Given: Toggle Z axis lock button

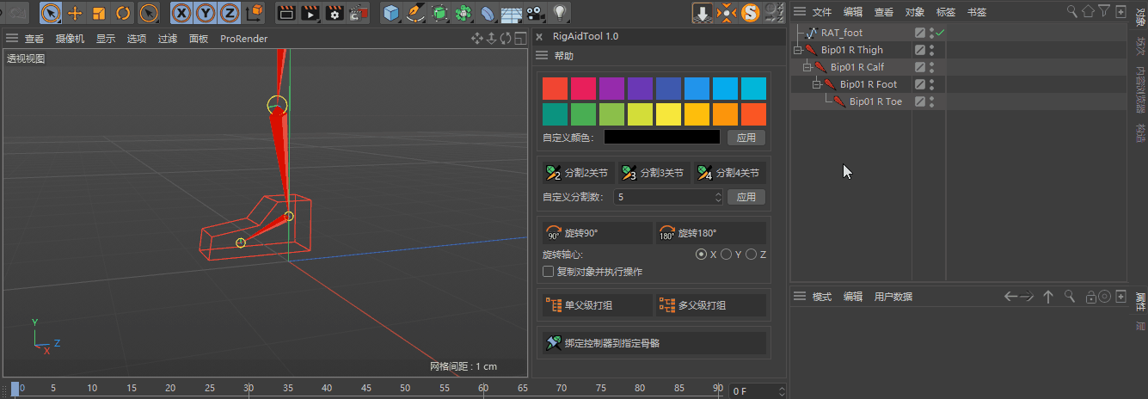Looking at the screenshot, I should coord(230,12).
